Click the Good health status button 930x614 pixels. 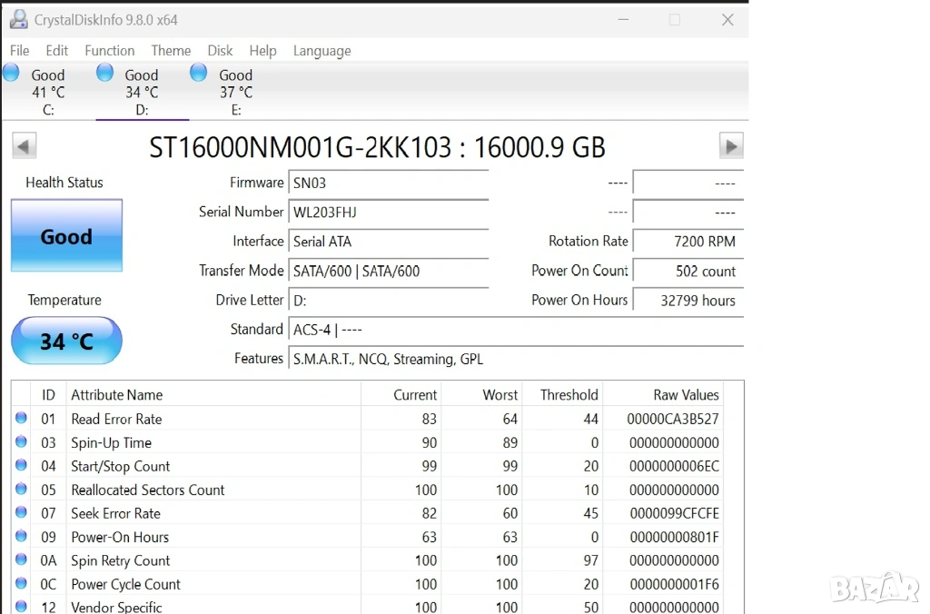pos(66,236)
